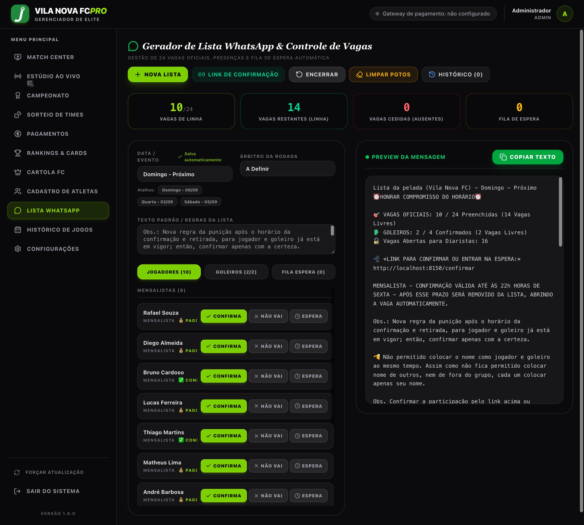Open Match Center from sidebar
584x525 pixels.
58,57
